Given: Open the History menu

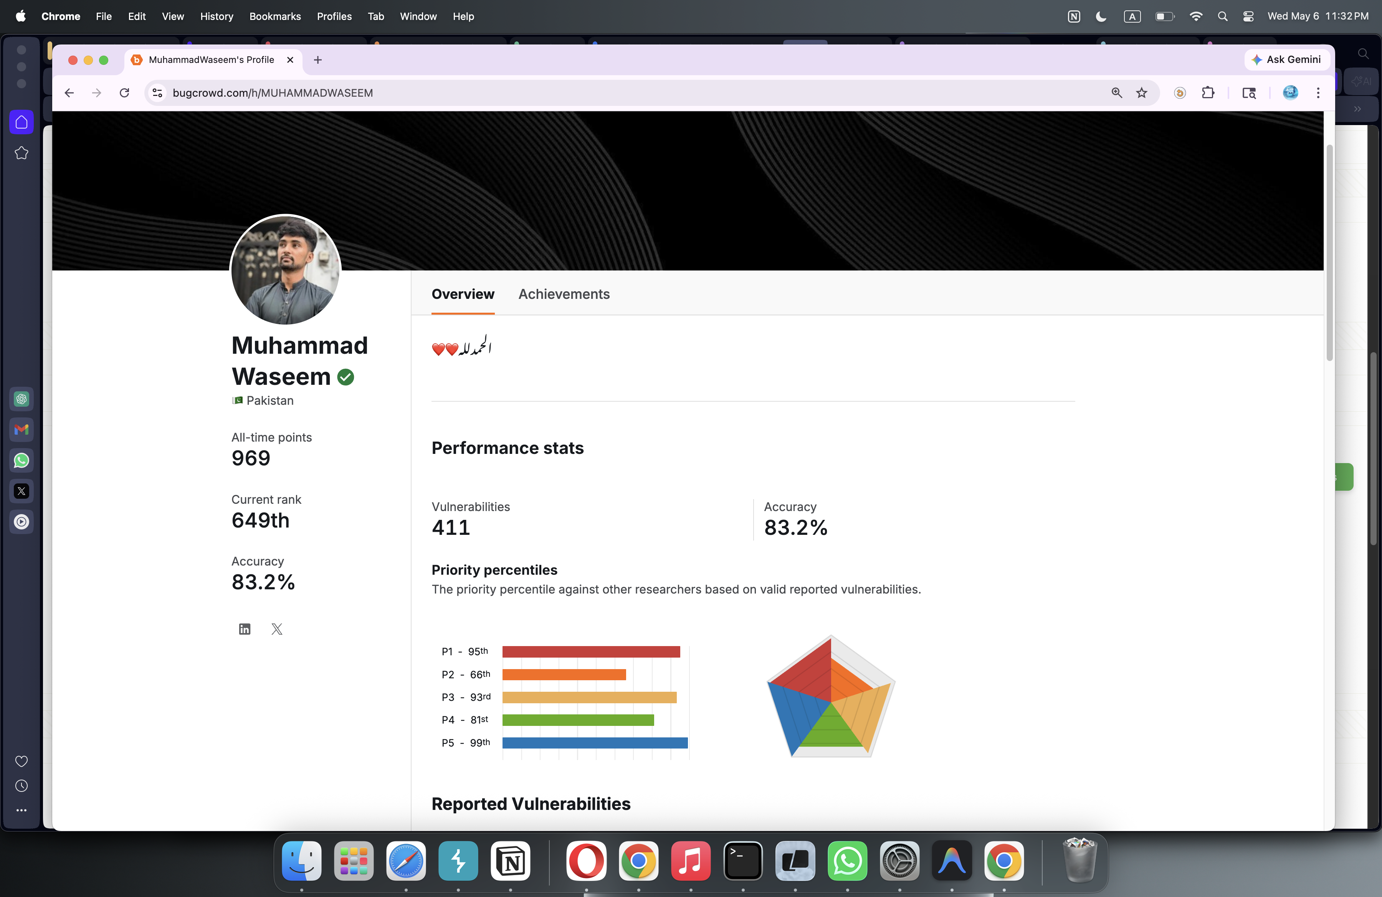Looking at the screenshot, I should click(217, 16).
